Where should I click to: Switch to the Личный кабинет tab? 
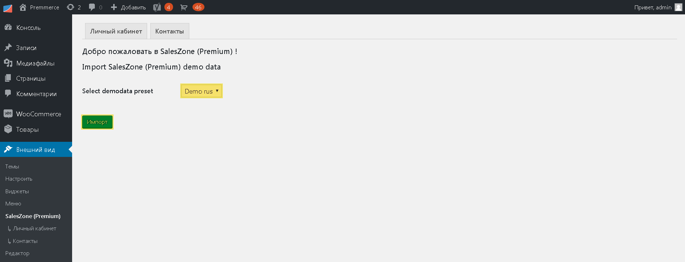pyautogui.click(x=116, y=31)
